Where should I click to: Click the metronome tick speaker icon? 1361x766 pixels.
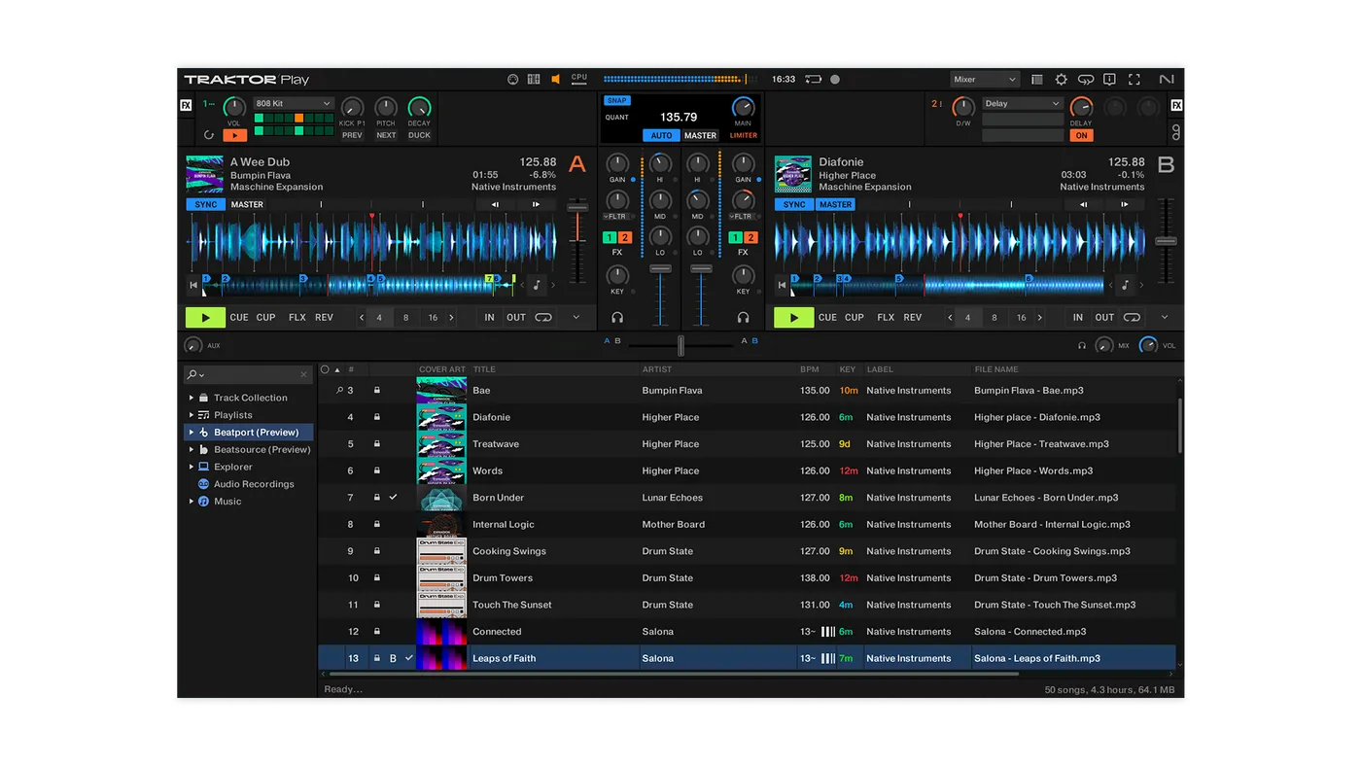(556, 80)
